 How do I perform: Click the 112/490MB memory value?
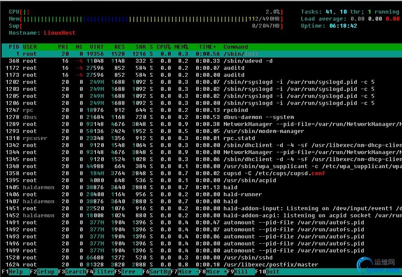264,19
